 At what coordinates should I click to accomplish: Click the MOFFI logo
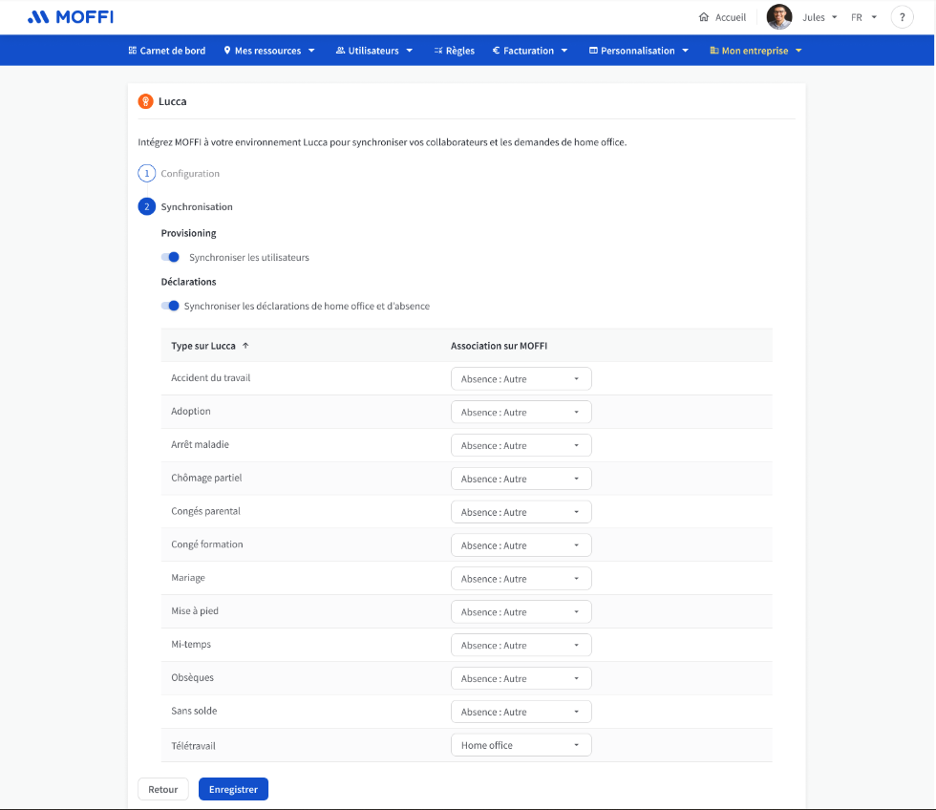pyautogui.click(x=71, y=16)
